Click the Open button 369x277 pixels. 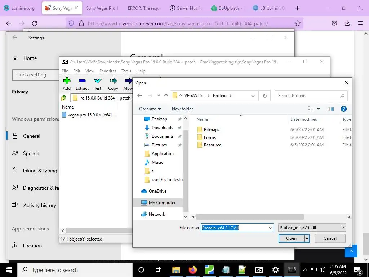[x=291, y=238]
